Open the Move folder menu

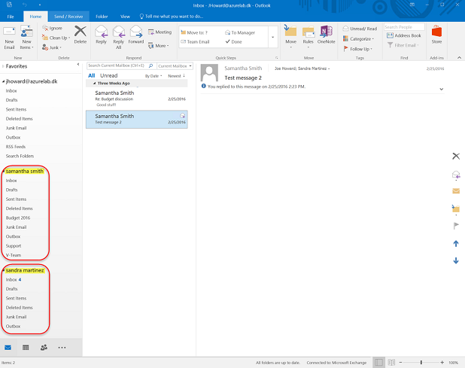pyautogui.click(x=291, y=36)
